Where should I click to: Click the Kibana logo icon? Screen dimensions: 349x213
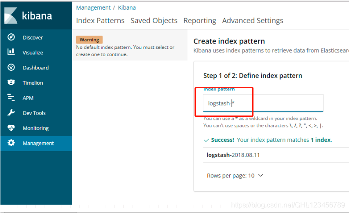[x=11, y=15]
